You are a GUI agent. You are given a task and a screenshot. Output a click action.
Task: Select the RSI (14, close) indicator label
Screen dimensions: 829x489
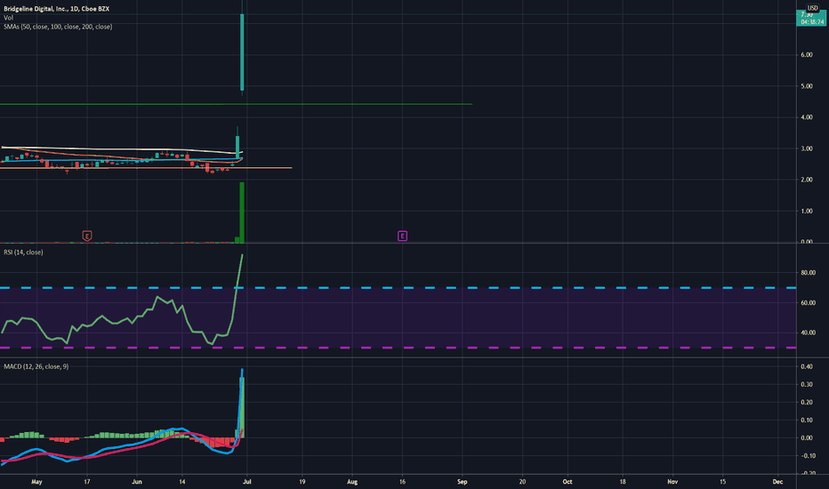coord(23,253)
